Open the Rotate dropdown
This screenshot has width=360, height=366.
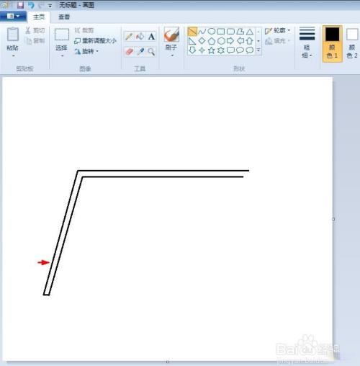click(x=86, y=51)
